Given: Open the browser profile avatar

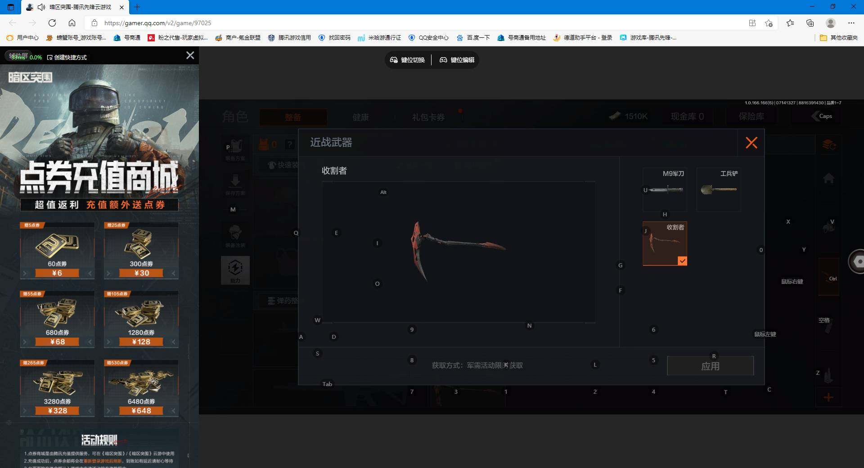Looking at the screenshot, I should (831, 23).
